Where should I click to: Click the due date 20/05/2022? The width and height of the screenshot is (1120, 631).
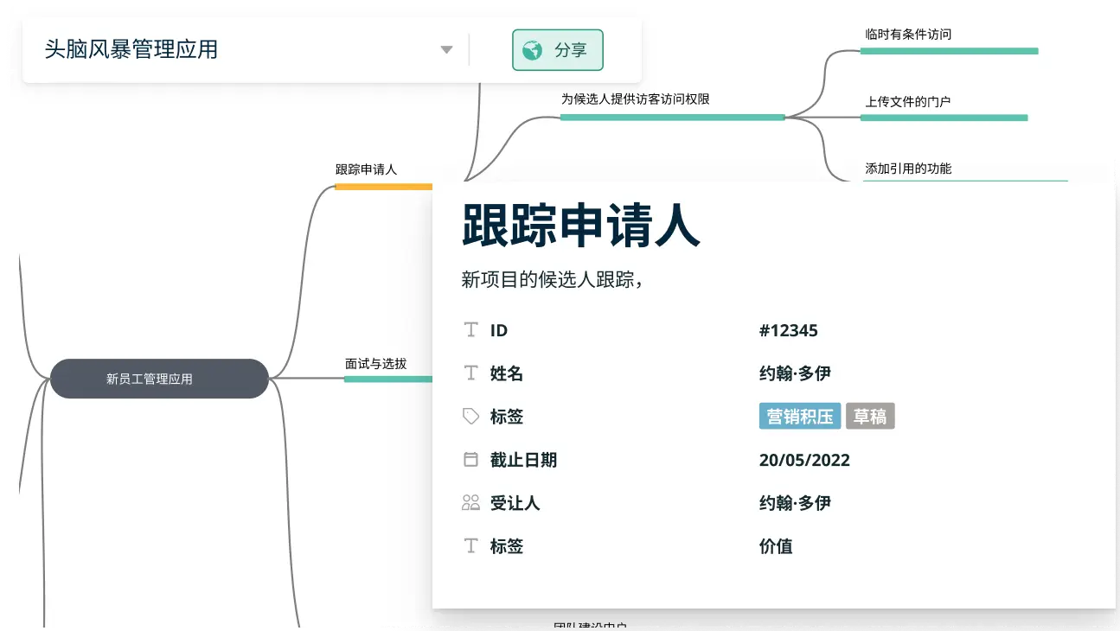pyautogui.click(x=804, y=460)
